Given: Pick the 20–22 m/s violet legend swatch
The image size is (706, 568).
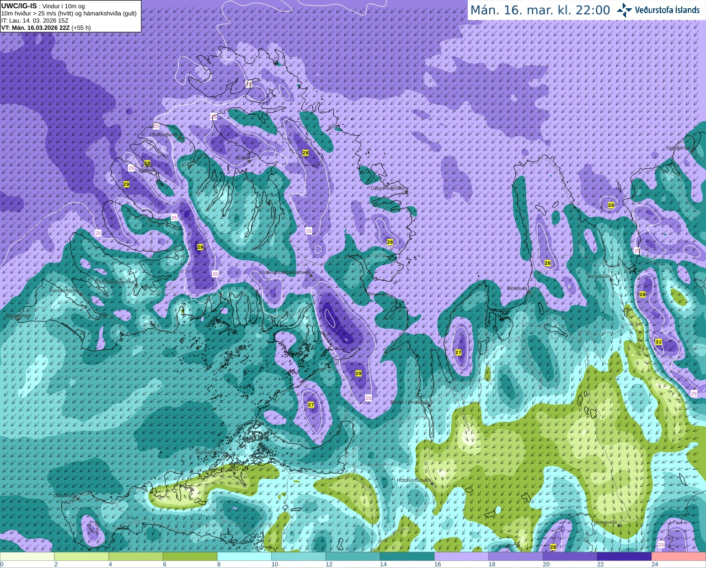Looking at the screenshot, I should (x=570, y=556).
